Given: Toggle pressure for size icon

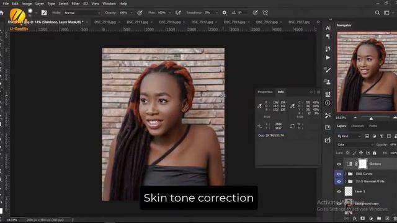Looking at the screenshot, I should click(255, 12).
